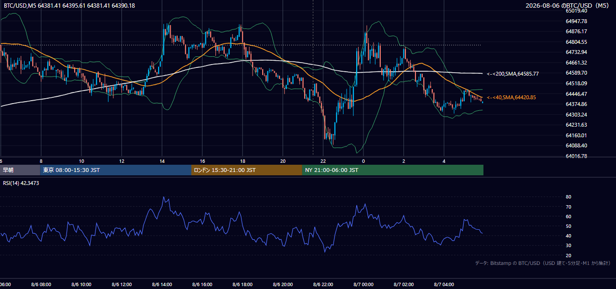Click the '8/7 00:00' bottom time label
Image resolution: width=616 pixels, height=289 pixels.
[x=363, y=285]
